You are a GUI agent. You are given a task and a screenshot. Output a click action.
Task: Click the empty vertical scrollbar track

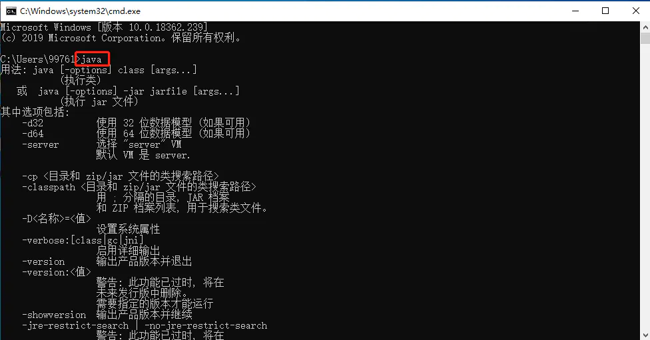pos(645,186)
